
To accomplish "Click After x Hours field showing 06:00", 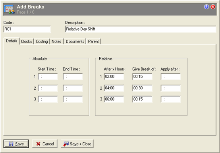I will (114, 99).
